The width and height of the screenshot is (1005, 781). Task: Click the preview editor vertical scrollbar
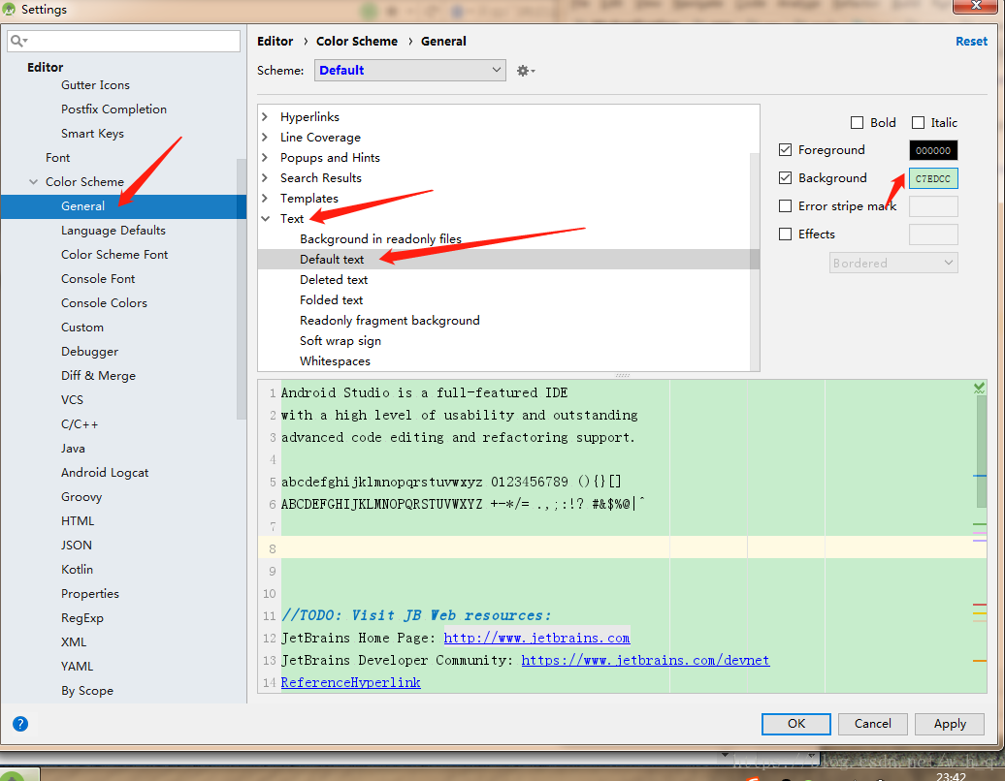point(981,452)
